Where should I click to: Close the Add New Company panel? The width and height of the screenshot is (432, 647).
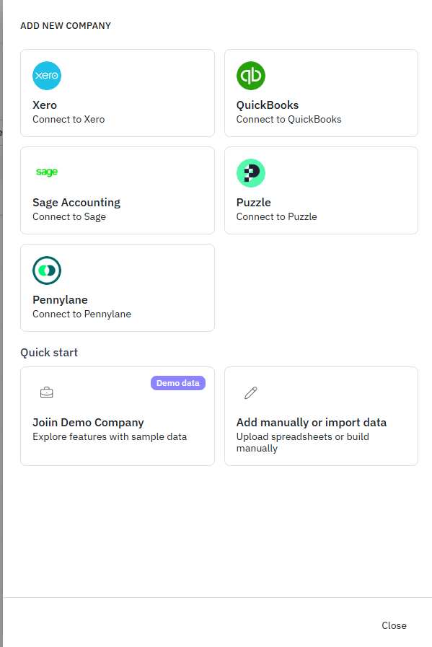[394, 625]
